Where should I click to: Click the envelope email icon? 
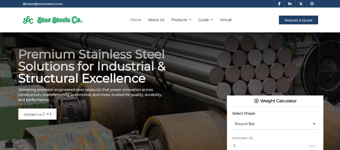click(25, 4)
